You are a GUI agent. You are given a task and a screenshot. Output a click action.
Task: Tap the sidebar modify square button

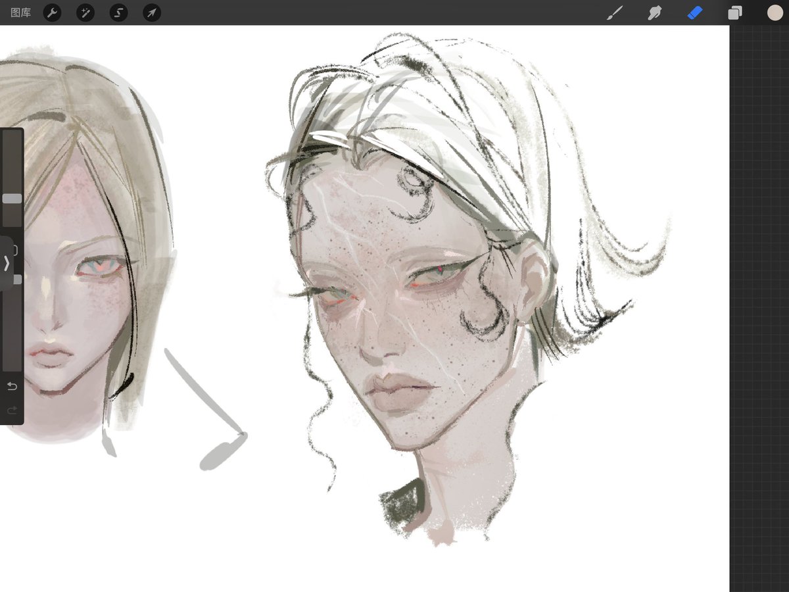click(x=15, y=251)
